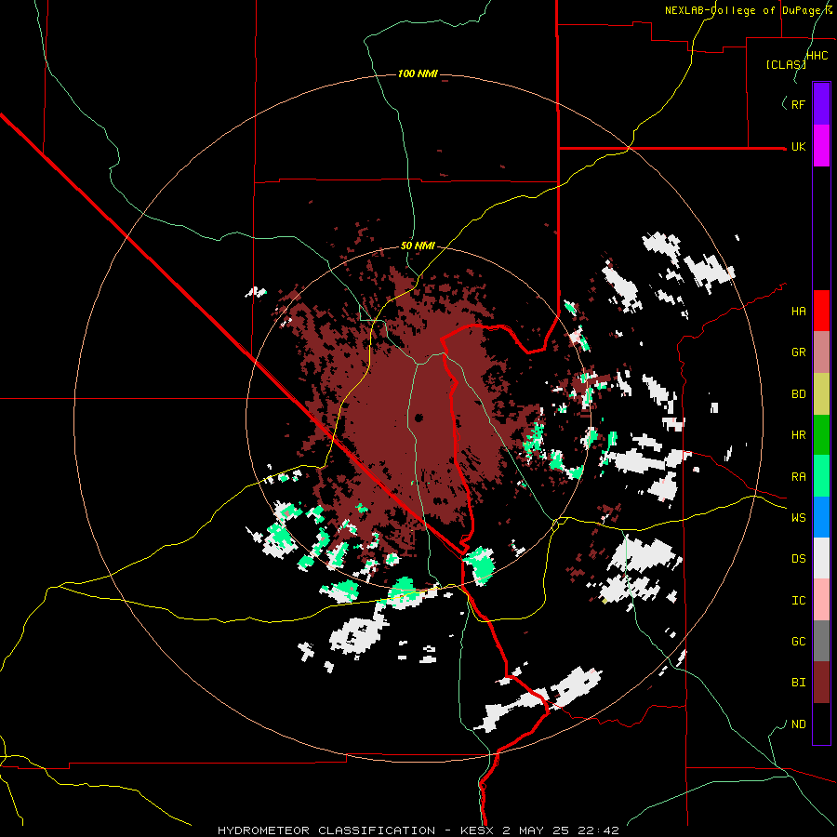Click the 50 NMI range ring label
This screenshot has height=837, width=837.
pos(418,246)
